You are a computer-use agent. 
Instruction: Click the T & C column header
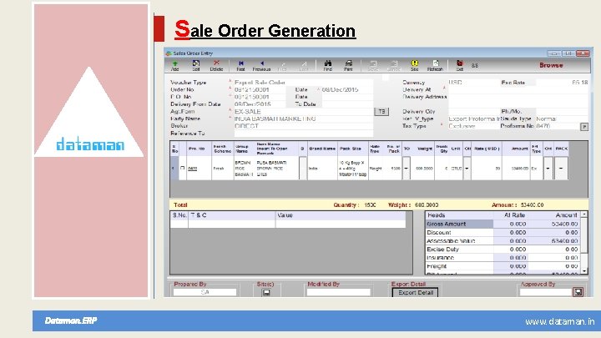231,215
